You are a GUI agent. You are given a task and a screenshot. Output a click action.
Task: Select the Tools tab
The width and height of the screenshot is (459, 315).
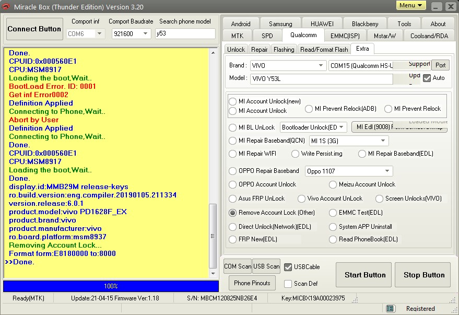404,24
